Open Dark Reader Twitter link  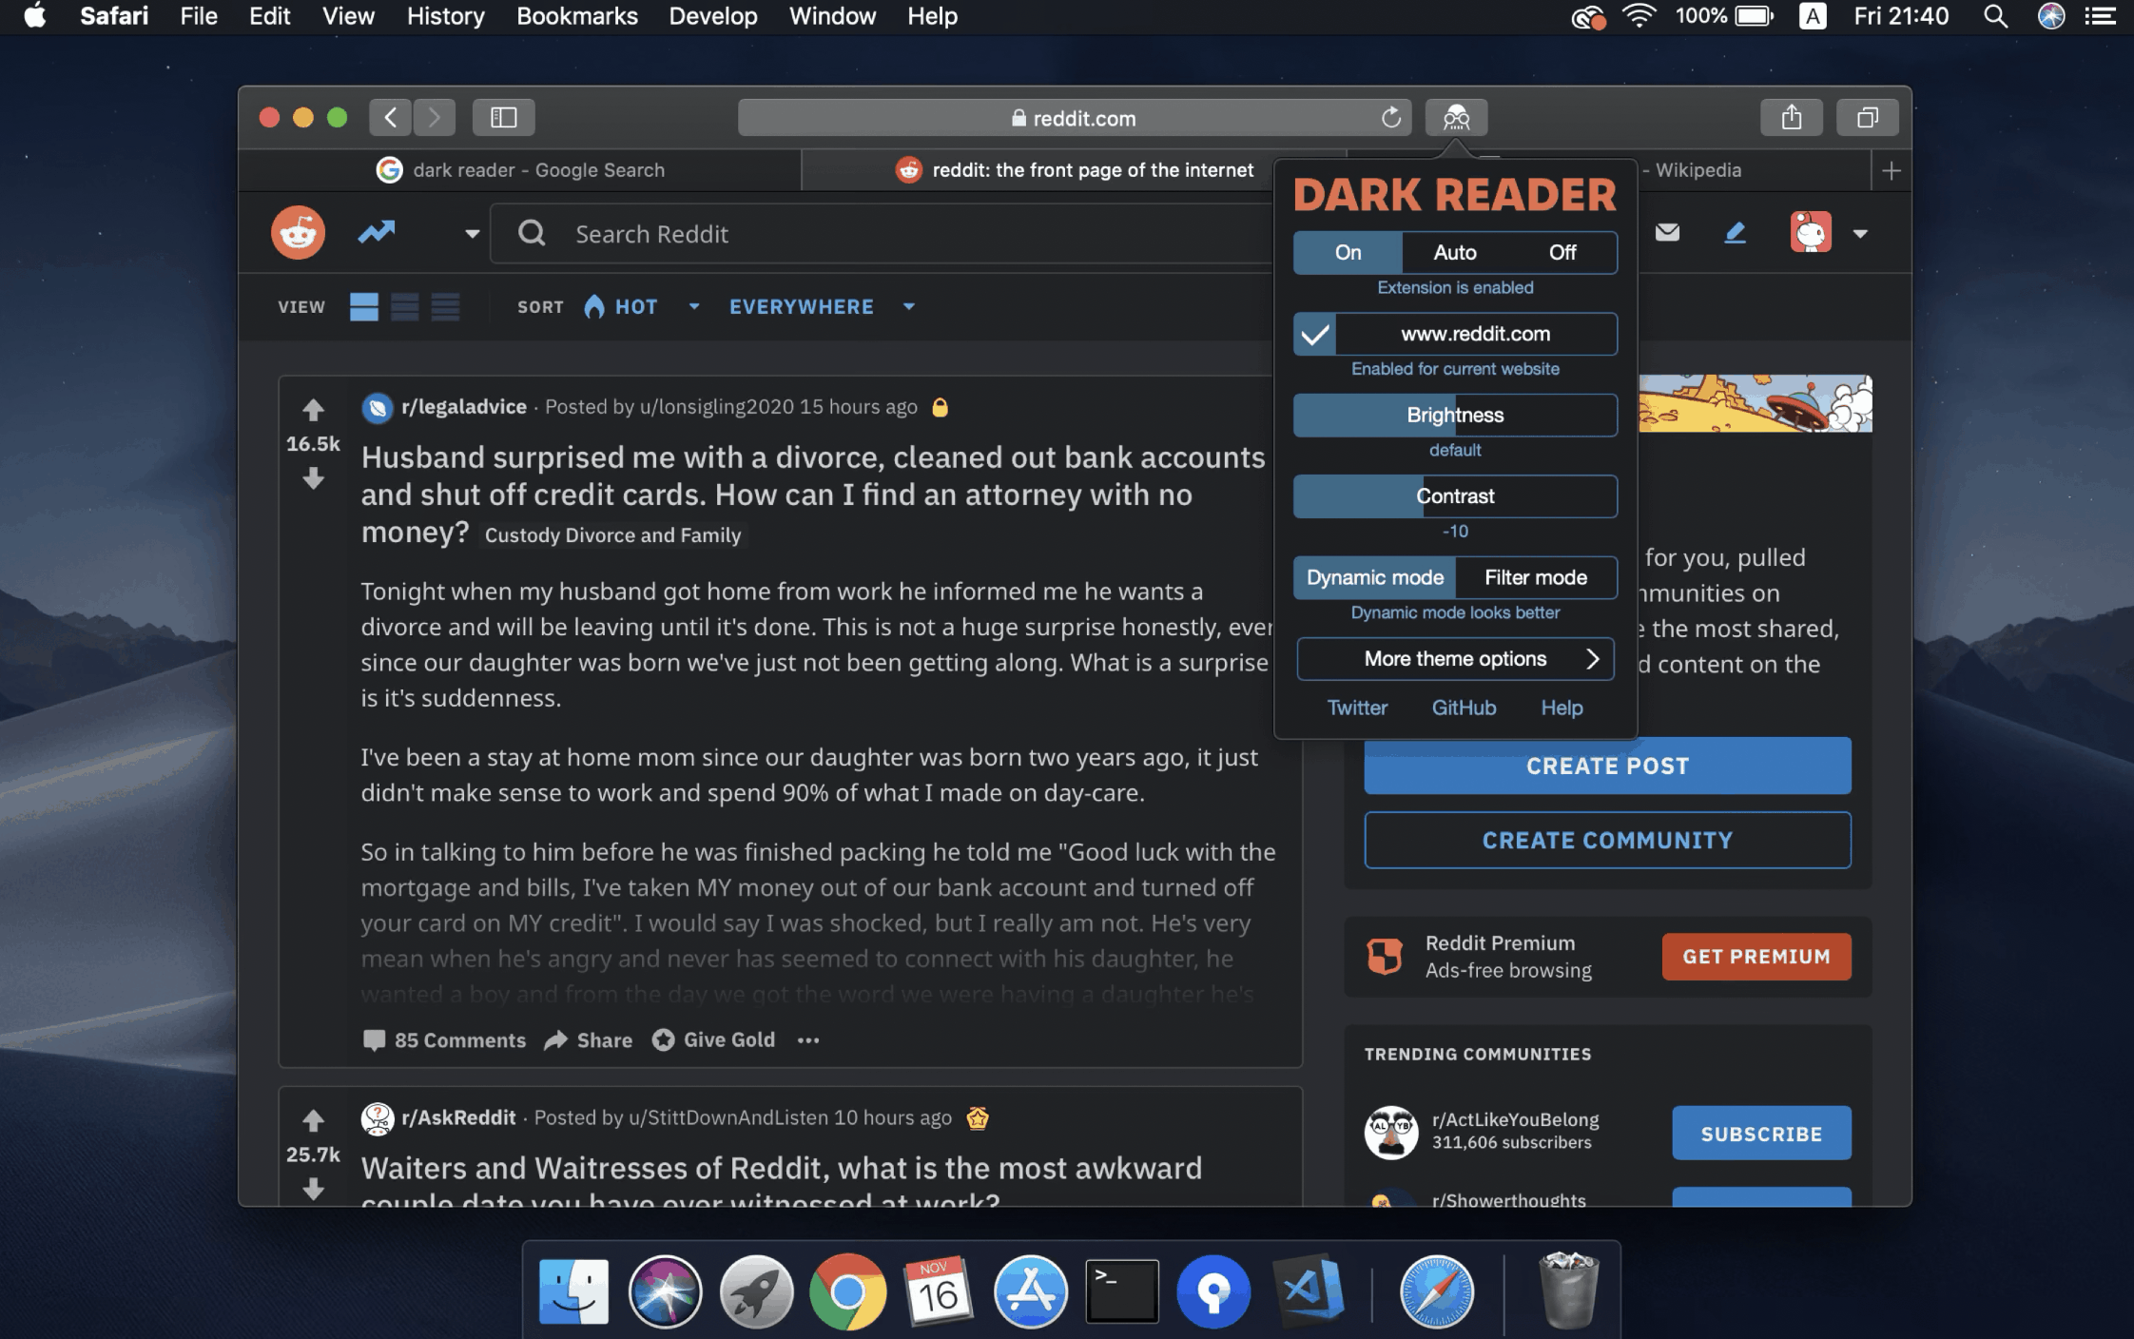1357,708
